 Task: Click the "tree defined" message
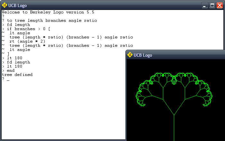(x=17, y=75)
